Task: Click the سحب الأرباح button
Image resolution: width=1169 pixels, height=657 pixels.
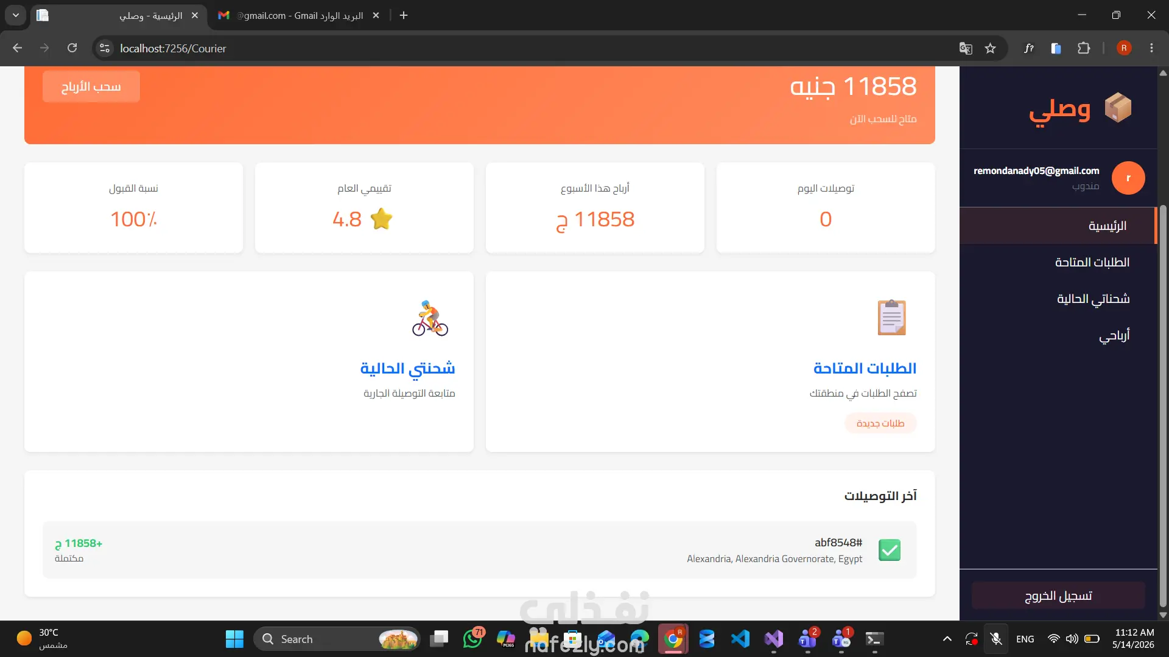Action: pos(91,86)
